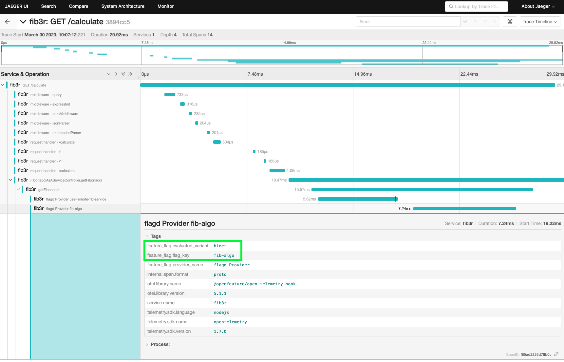Click the column resize handle beside Service & Operation

tap(138, 78)
